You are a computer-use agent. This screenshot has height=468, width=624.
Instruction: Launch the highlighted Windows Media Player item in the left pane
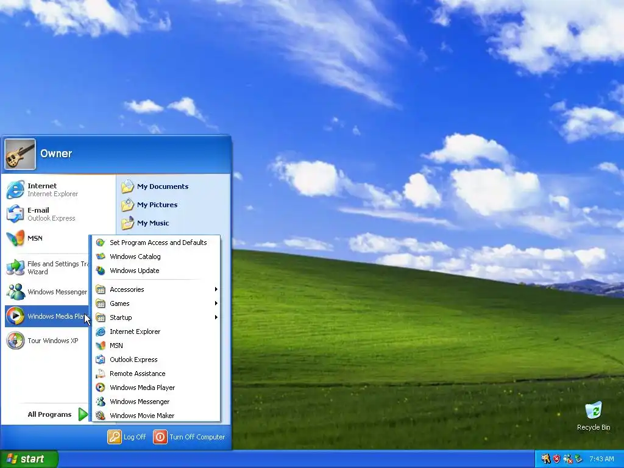point(46,316)
